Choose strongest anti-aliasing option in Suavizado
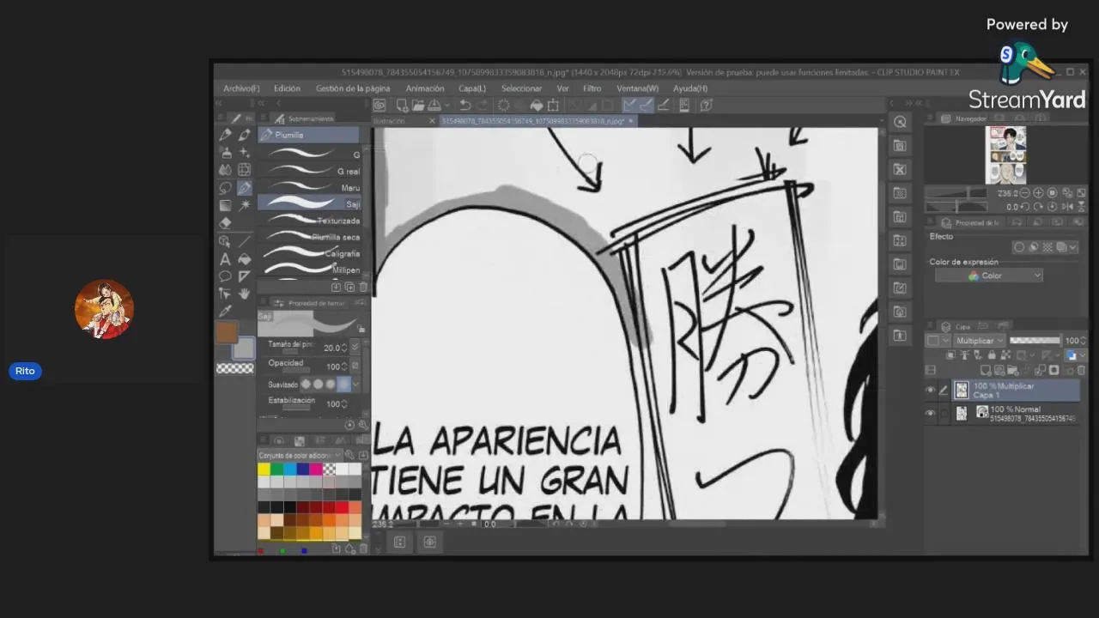Image resolution: width=1099 pixels, height=618 pixels. [x=343, y=385]
